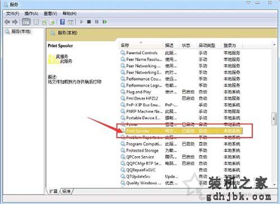Screen dimensions: 280x204
Task: Click the gear icon of Pml Driver HPZ12
Action: [123, 98]
